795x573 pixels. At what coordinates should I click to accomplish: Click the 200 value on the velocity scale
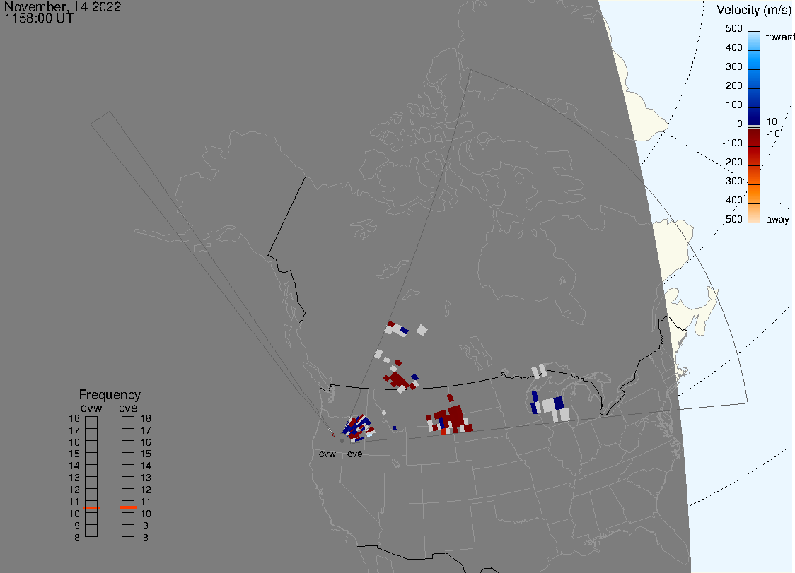[x=733, y=85]
